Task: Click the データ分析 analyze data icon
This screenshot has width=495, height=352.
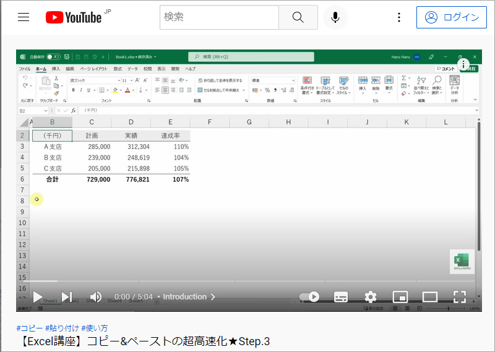Action: (x=454, y=85)
